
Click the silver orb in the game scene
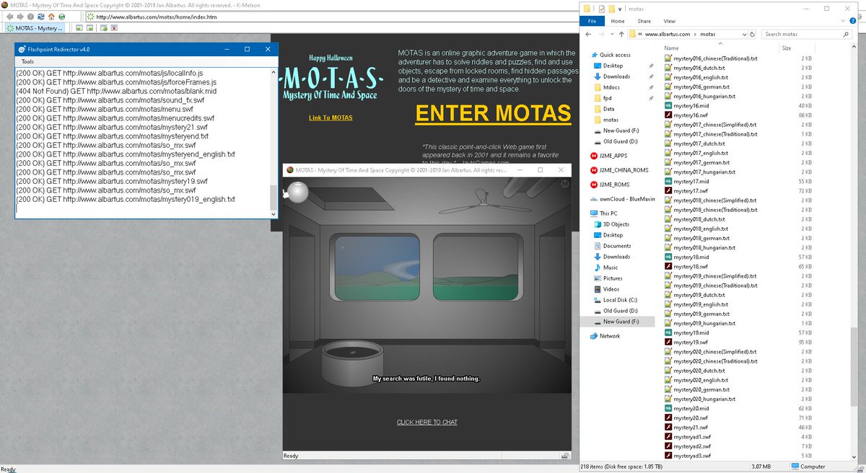298,192
